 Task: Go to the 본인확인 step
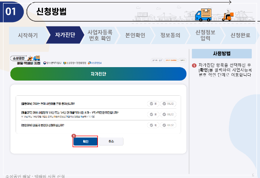tap(135, 36)
